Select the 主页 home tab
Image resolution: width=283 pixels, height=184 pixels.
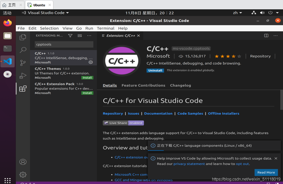(12, 5)
